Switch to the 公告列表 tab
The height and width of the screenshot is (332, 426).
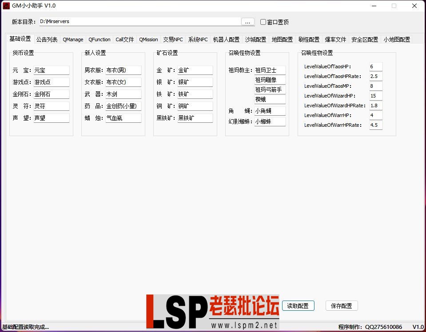point(47,39)
